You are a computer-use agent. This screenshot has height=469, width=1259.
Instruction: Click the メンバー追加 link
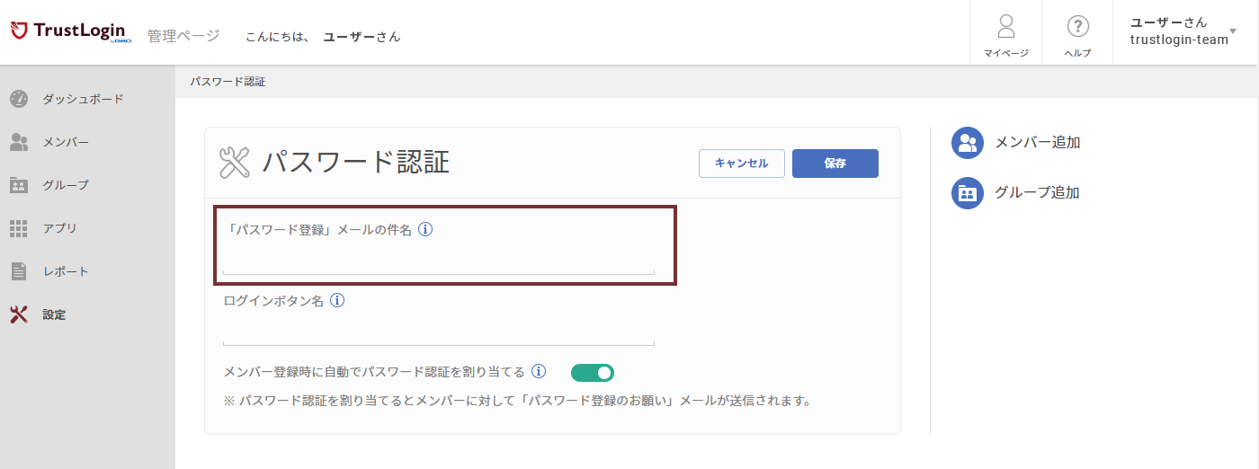coord(1037,142)
